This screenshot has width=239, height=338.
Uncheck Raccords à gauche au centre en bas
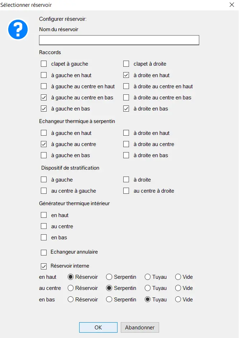coord(44,98)
